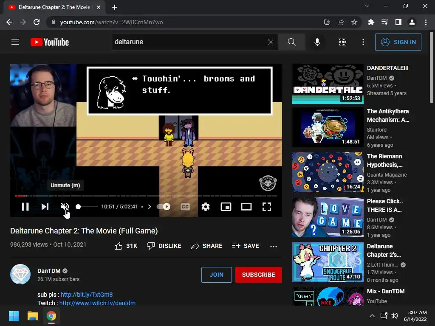Viewport: 435px width, 326px height.
Task: Click the page vertical scrollbar
Action: pos(432,67)
